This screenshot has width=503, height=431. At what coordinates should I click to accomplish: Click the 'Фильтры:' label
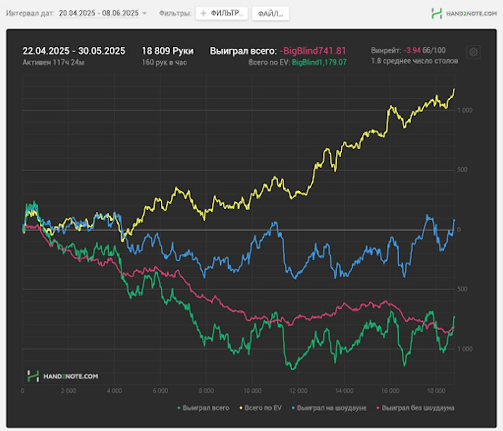pos(175,13)
